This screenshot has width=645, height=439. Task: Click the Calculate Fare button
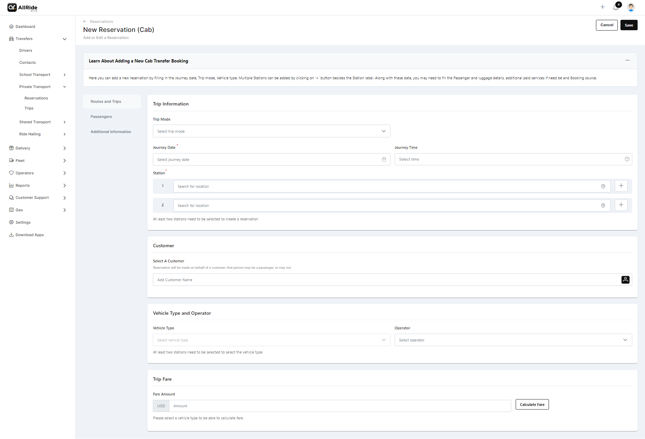[x=532, y=404]
